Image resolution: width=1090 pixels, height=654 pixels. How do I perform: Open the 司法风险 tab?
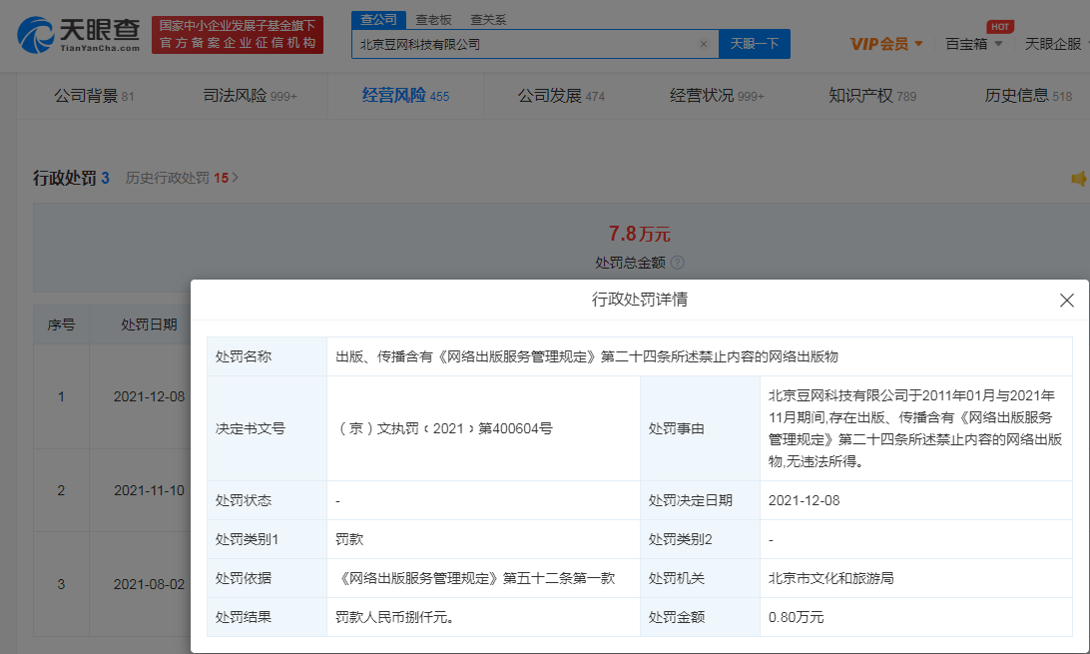point(250,95)
